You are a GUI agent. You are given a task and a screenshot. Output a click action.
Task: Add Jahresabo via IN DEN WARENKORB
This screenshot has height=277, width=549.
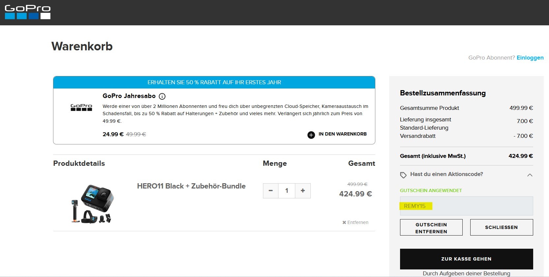click(342, 134)
